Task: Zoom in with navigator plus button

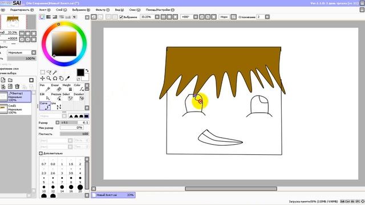Action: click(28, 34)
